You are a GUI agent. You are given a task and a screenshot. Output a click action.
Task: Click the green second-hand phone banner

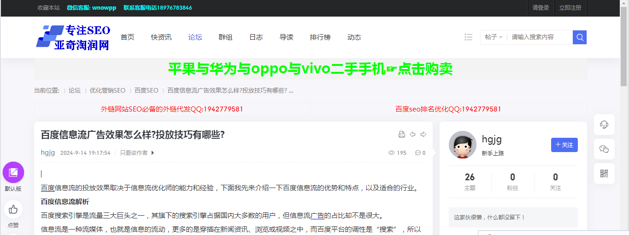311,69
